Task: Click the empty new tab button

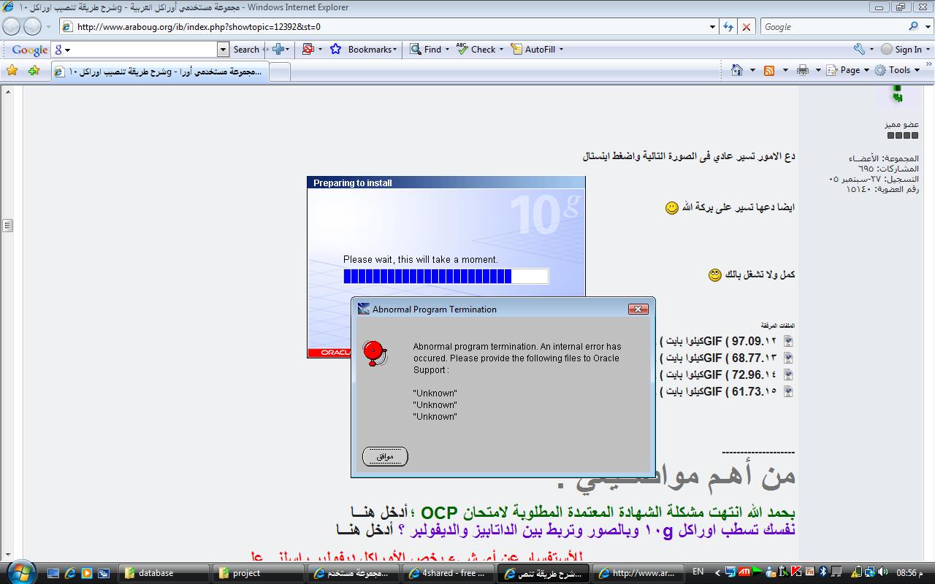Action: pyautogui.click(x=280, y=72)
